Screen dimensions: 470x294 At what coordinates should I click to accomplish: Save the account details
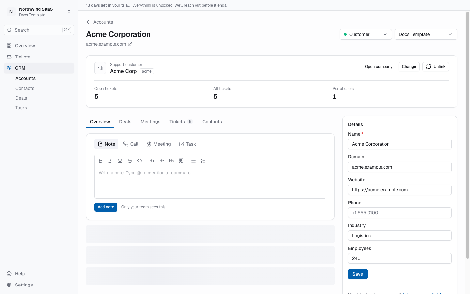click(358, 274)
